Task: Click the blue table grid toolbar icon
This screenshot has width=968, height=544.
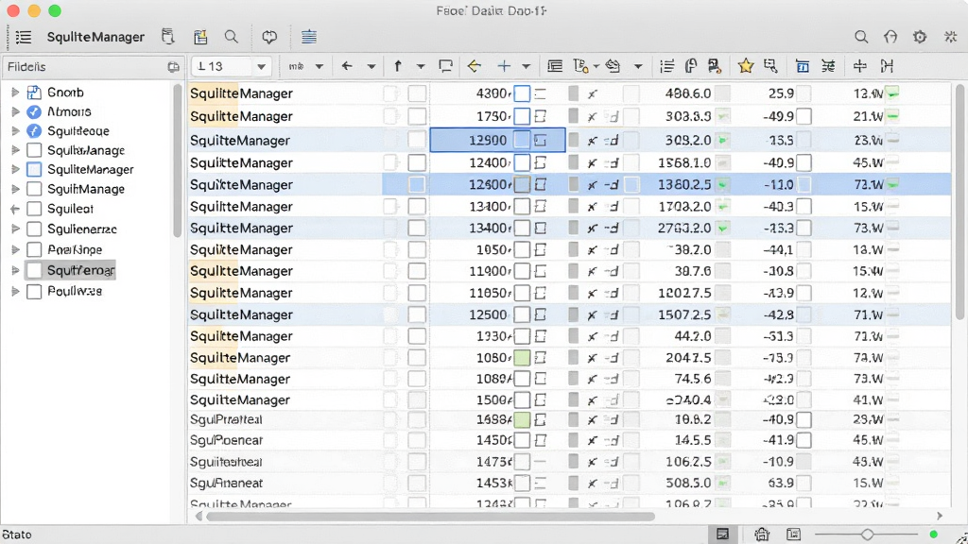Action: 803,66
